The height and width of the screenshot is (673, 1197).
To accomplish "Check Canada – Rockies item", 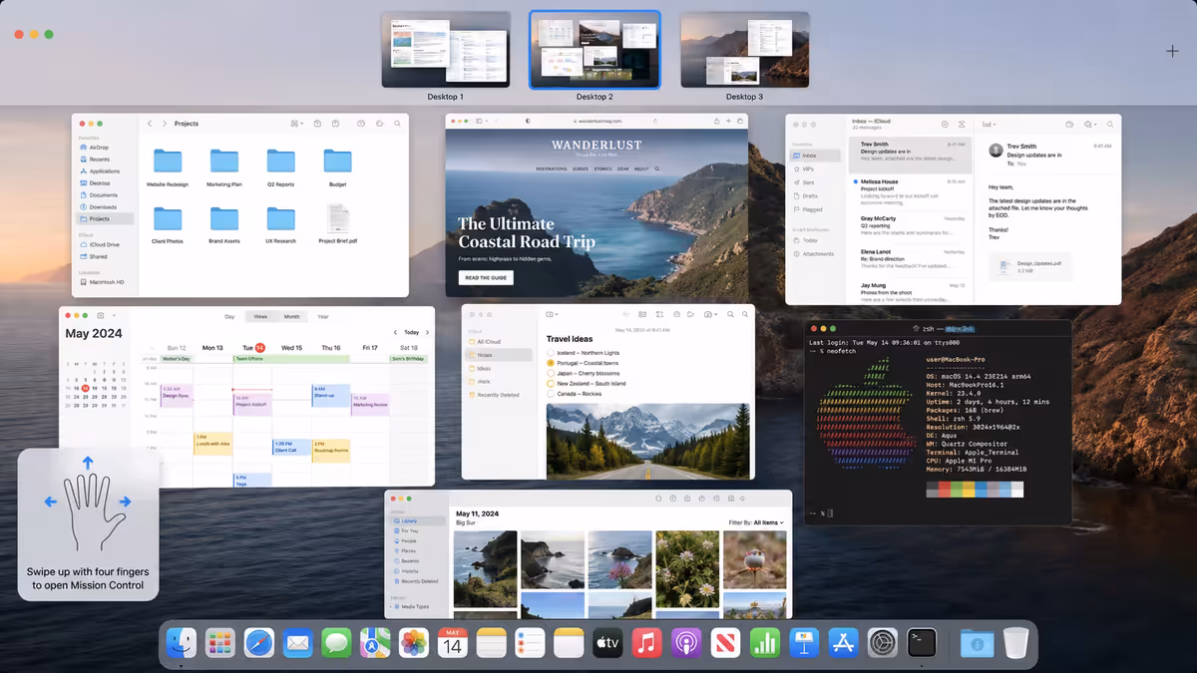I will point(551,394).
